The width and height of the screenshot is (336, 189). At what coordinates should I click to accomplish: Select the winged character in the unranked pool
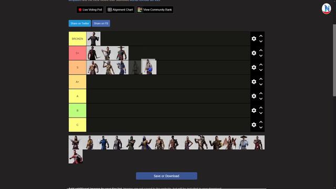click(229, 142)
